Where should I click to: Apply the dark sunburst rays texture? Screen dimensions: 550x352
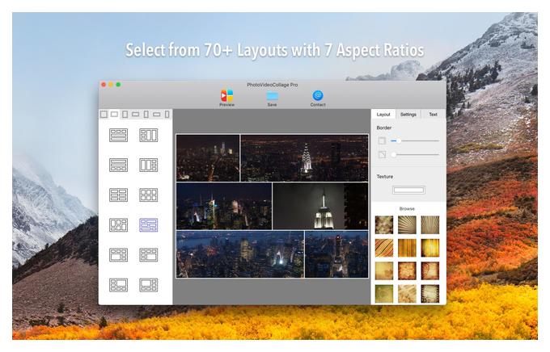click(x=407, y=225)
